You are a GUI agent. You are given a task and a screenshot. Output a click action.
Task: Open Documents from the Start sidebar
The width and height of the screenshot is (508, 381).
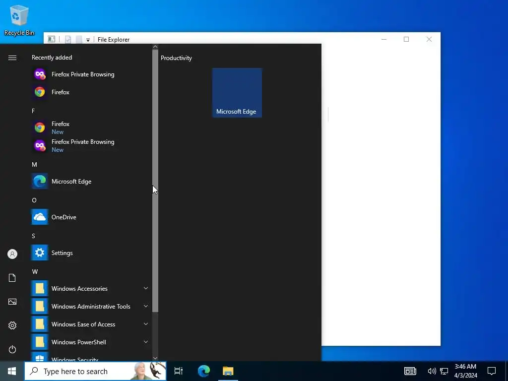[x=12, y=278]
